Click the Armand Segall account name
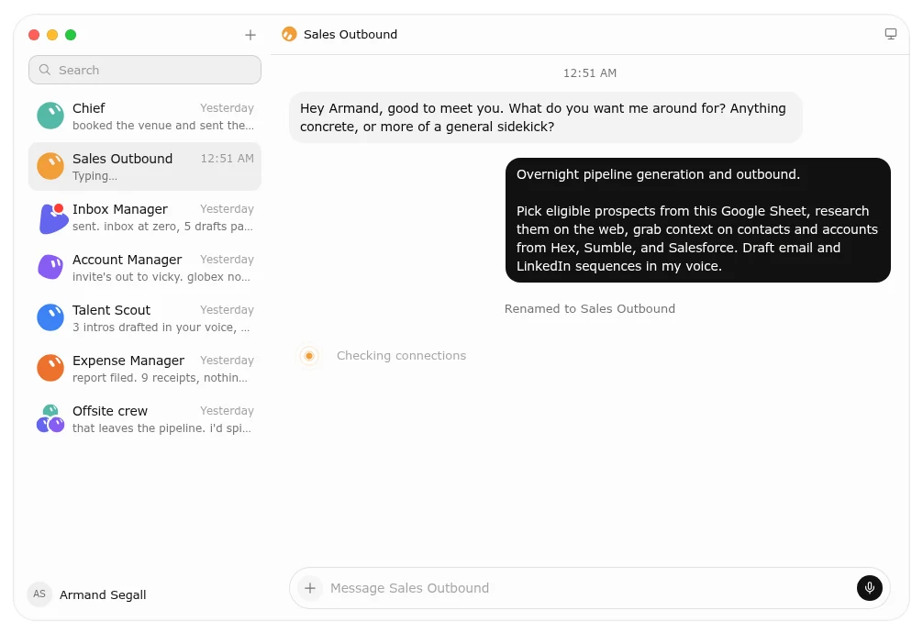 coord(103,594)
